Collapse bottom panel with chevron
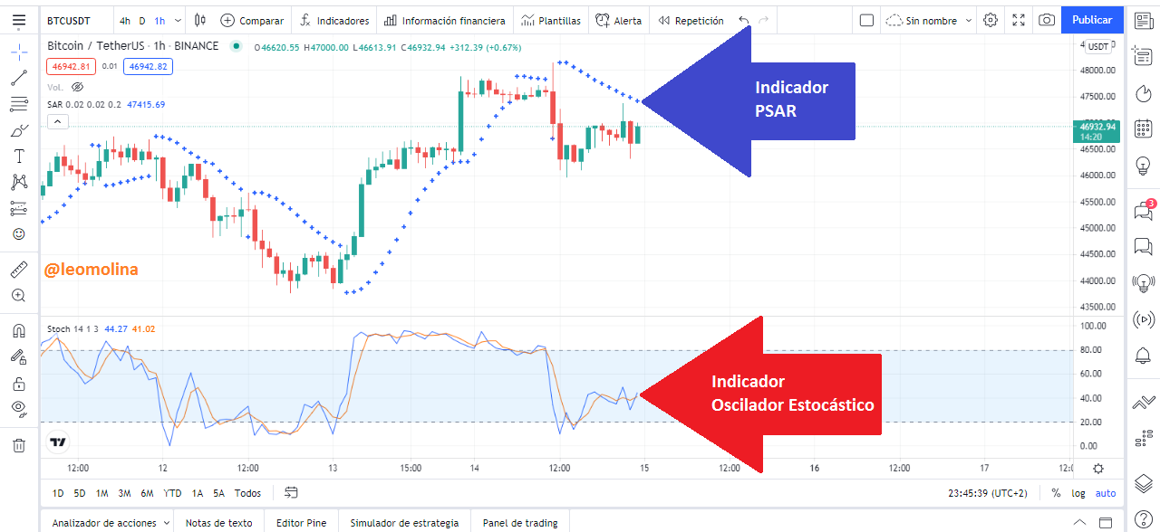Image resolution: width=1160 pixels, height=532 pixels. click(x=1079, y=522)
